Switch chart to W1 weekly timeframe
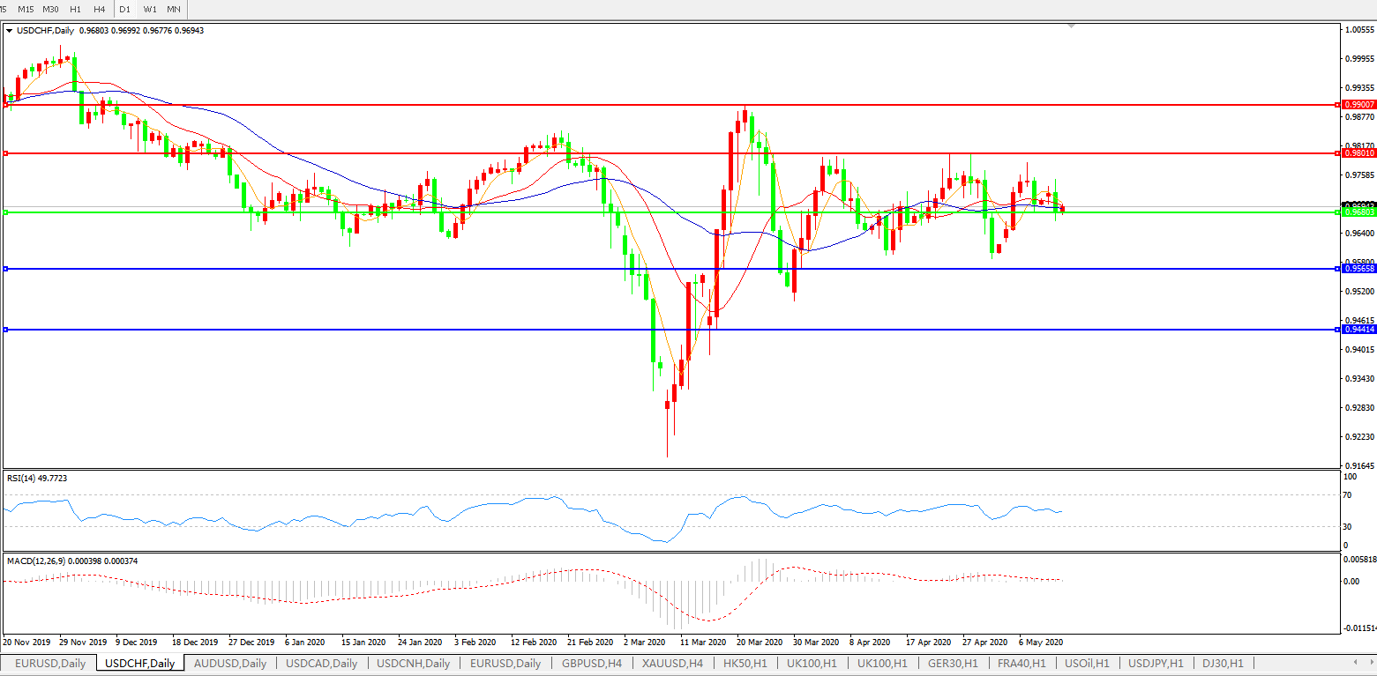The width and height of the screenshot is (1377, 676). pyautogui.click(x=150, y=9)
